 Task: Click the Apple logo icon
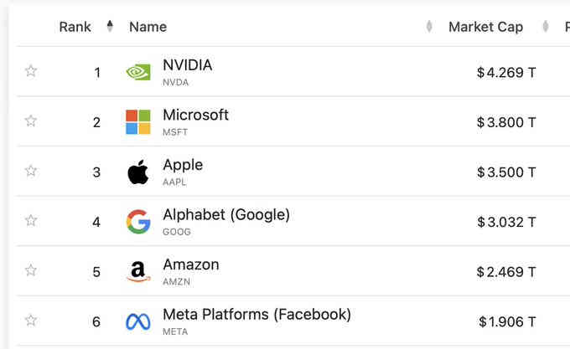138,172
